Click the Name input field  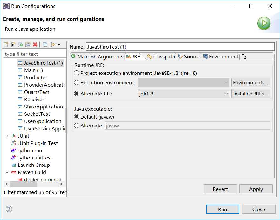click(180, 47)
